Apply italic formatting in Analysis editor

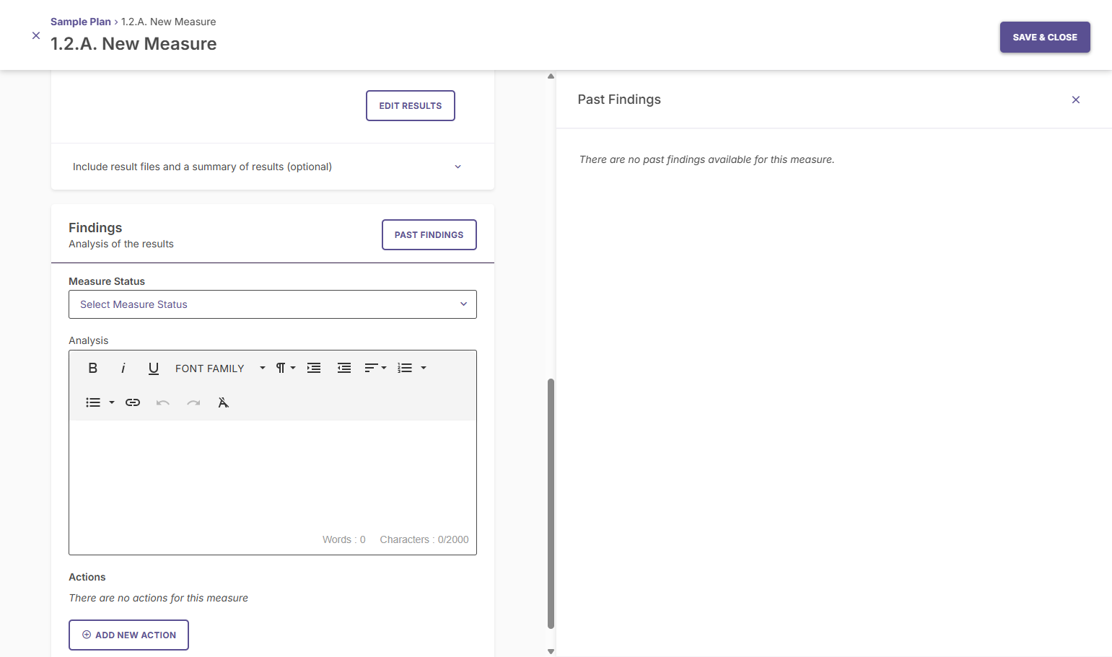coord(123,368)
